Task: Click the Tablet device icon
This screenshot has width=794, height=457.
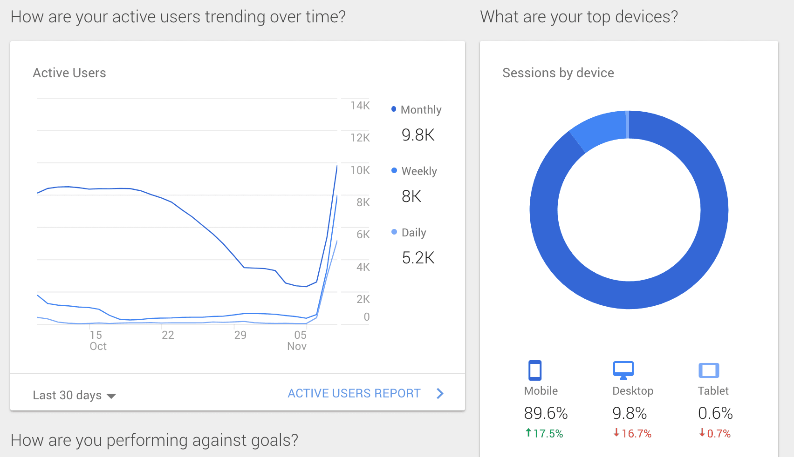Action: pos(709,370)
